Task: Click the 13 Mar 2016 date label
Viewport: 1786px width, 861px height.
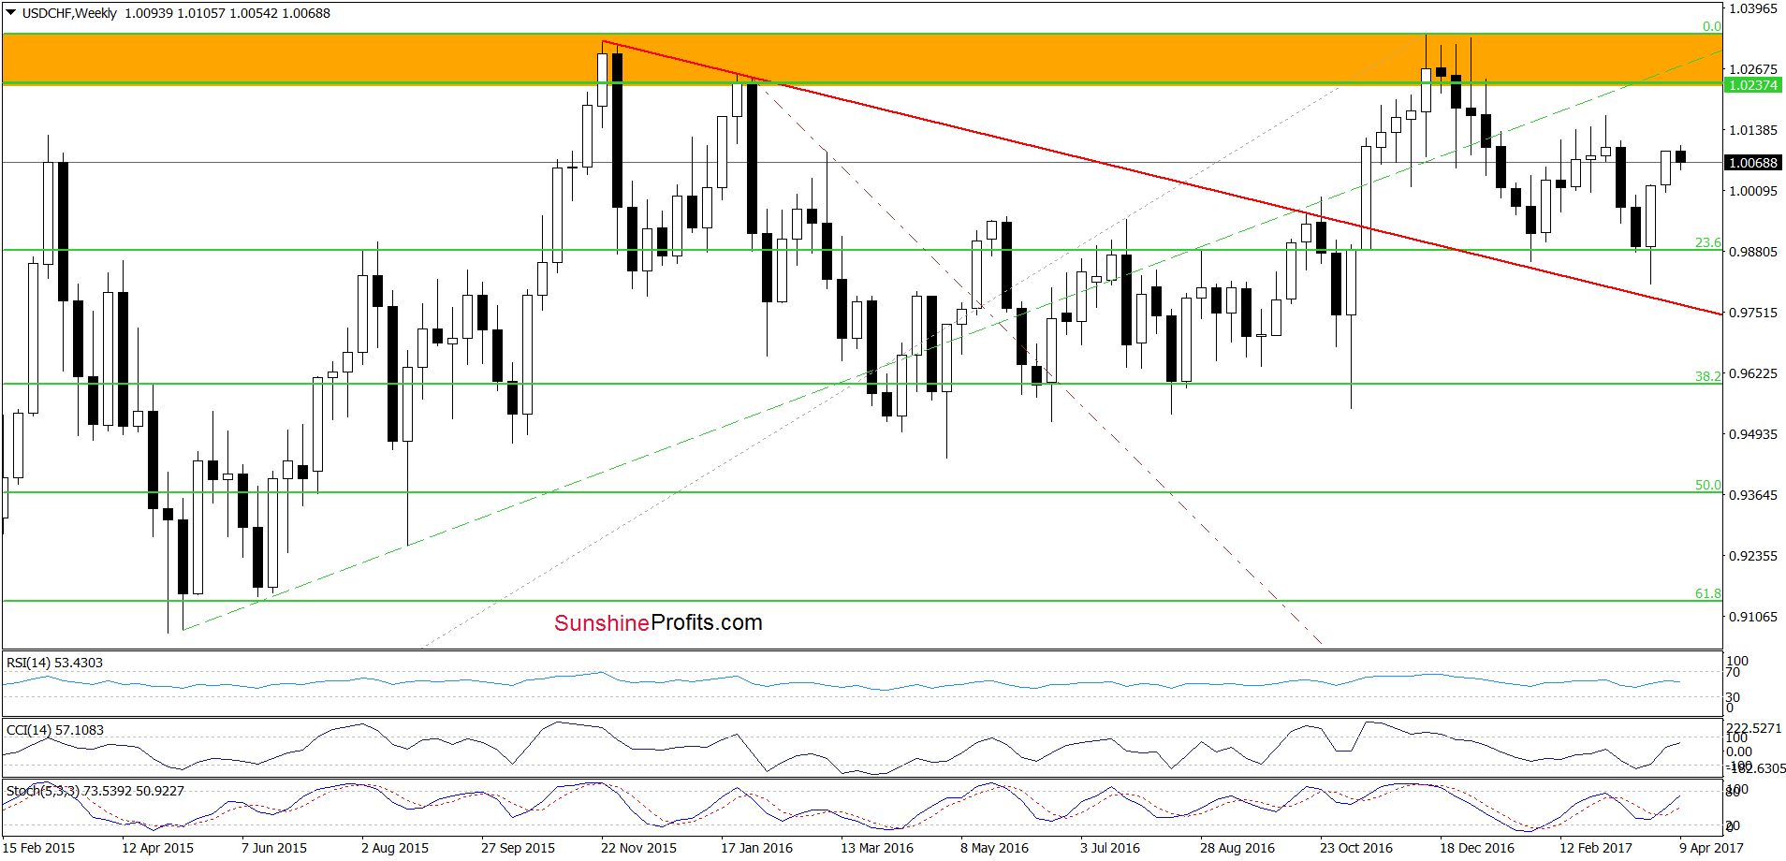Action: (x=876, y=848)
